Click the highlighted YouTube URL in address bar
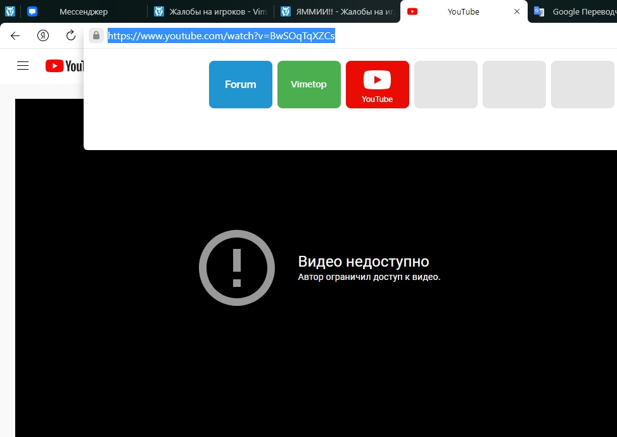Image resolution: width=617 pixels, height=437 pixels. 221,36
